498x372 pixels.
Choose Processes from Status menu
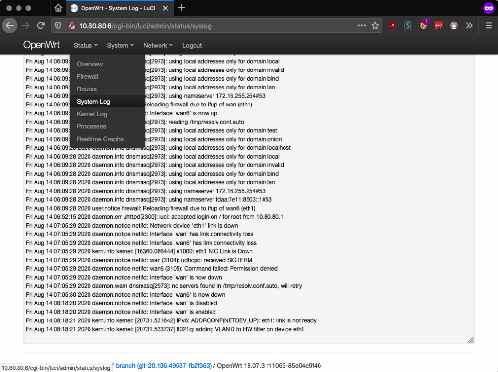(x=107, y=126)
